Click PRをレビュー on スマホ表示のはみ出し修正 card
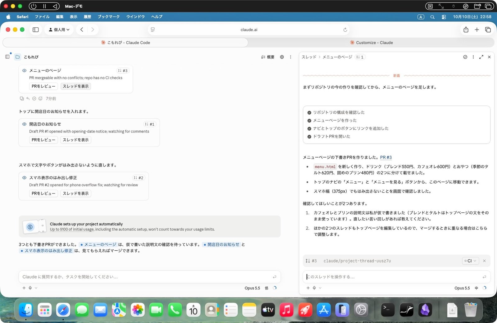497x323 pixels. 43,193
